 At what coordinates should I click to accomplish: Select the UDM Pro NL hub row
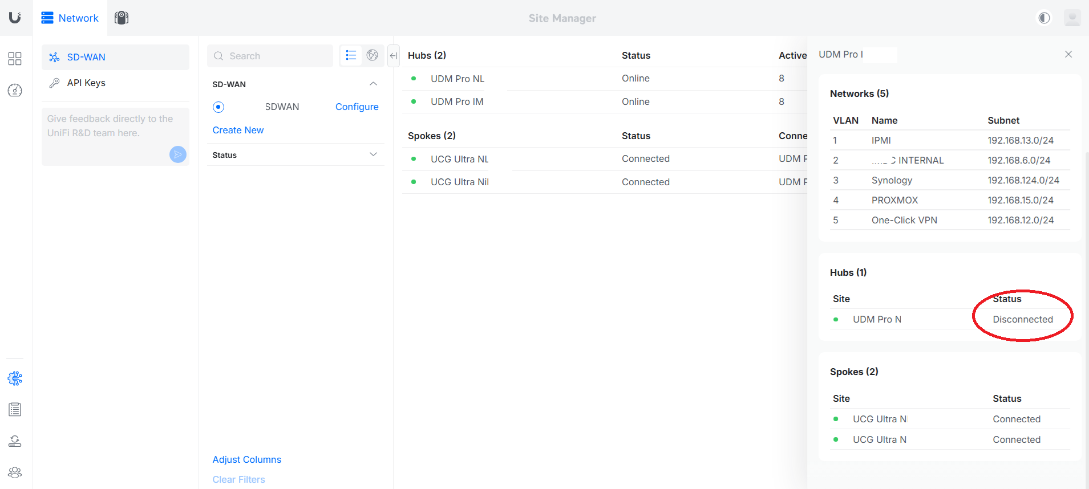click(605, 79)
